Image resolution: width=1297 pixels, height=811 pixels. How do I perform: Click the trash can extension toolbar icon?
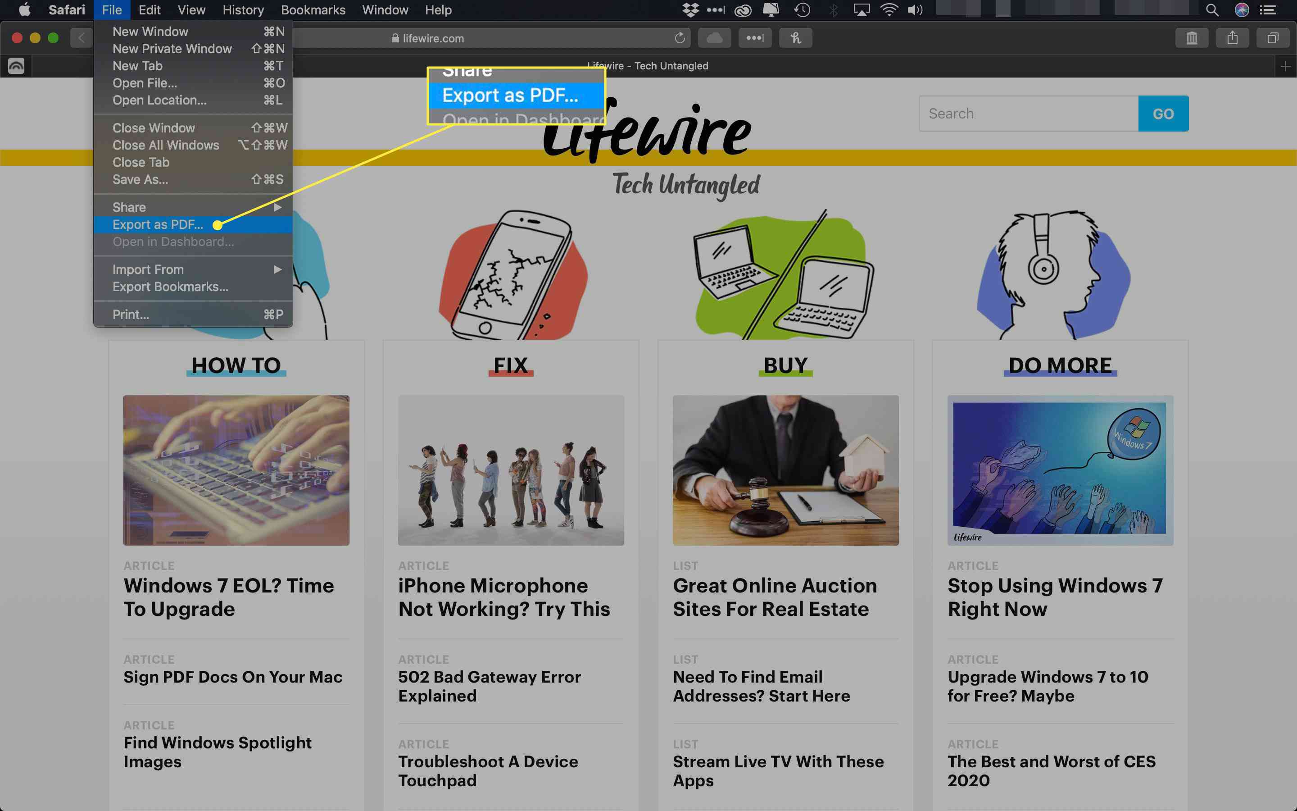[1192, 38]
